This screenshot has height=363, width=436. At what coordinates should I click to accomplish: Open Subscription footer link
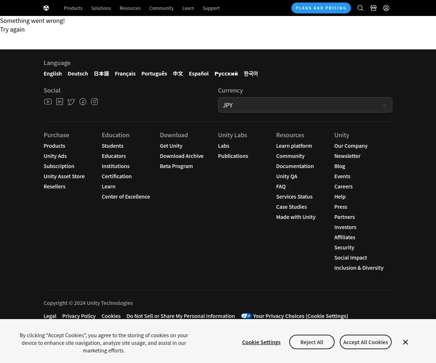coord(59,166)
